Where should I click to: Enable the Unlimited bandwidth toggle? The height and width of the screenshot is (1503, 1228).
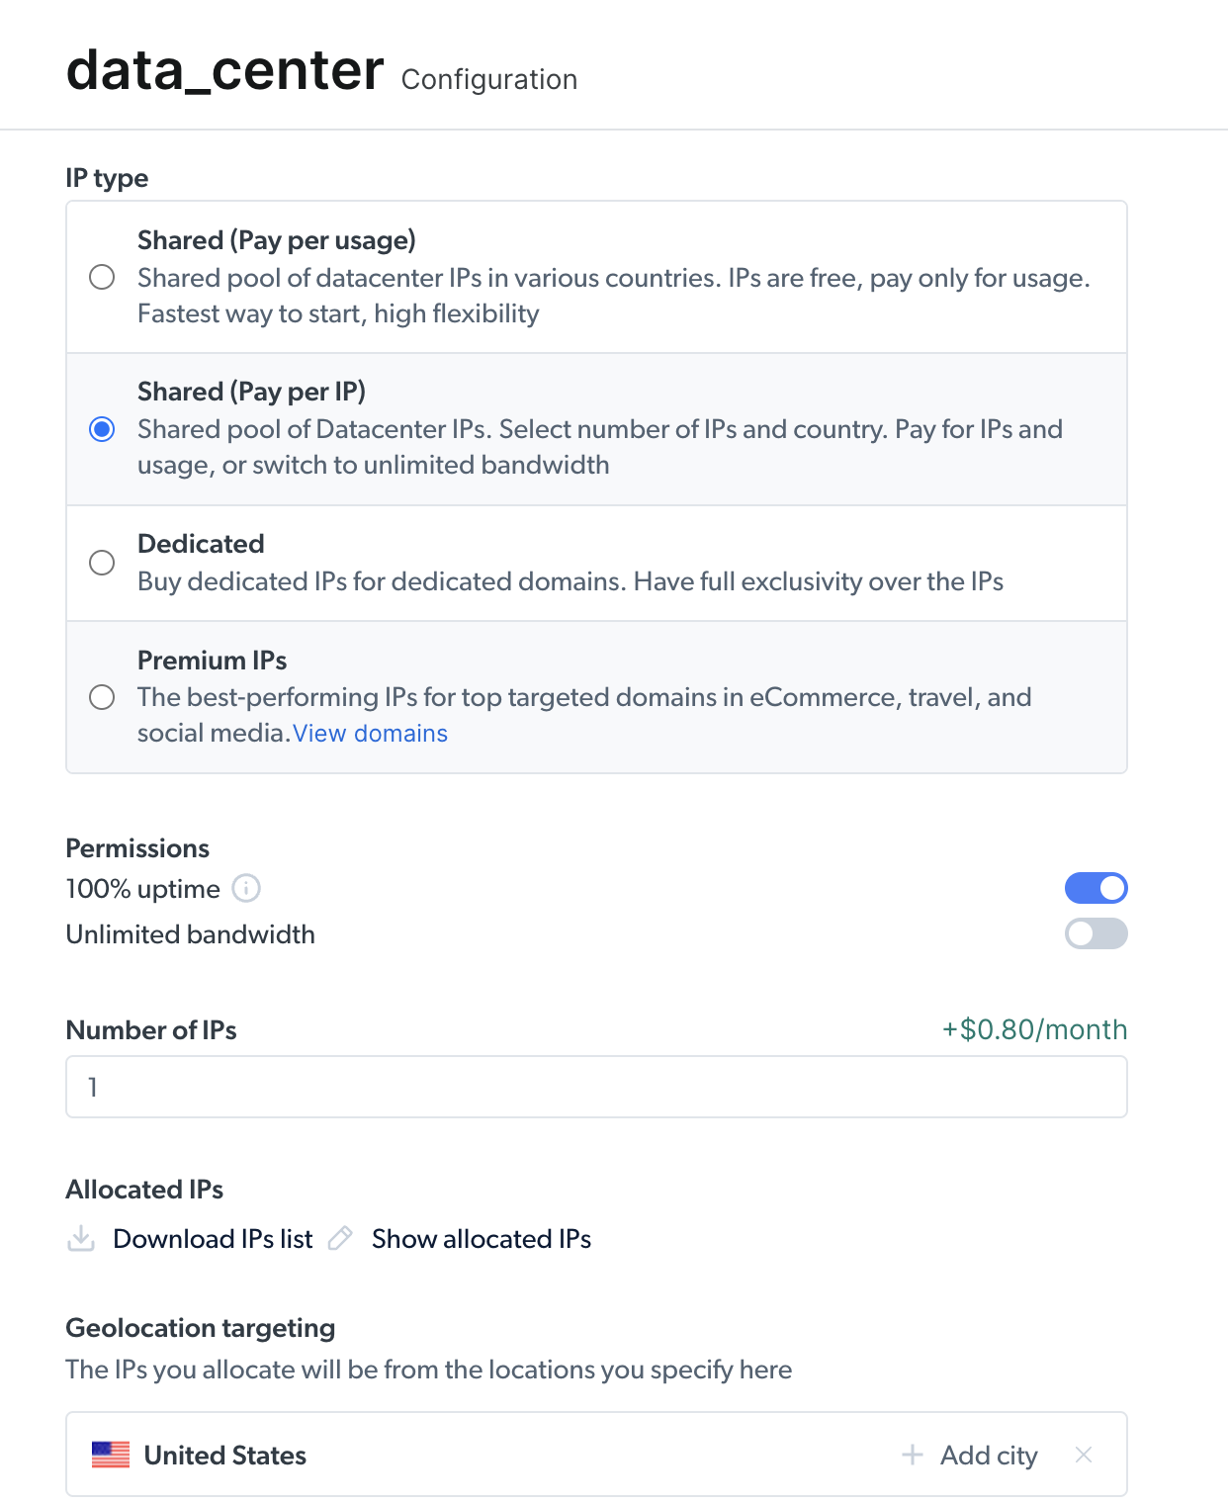(x=1096, y=933)
